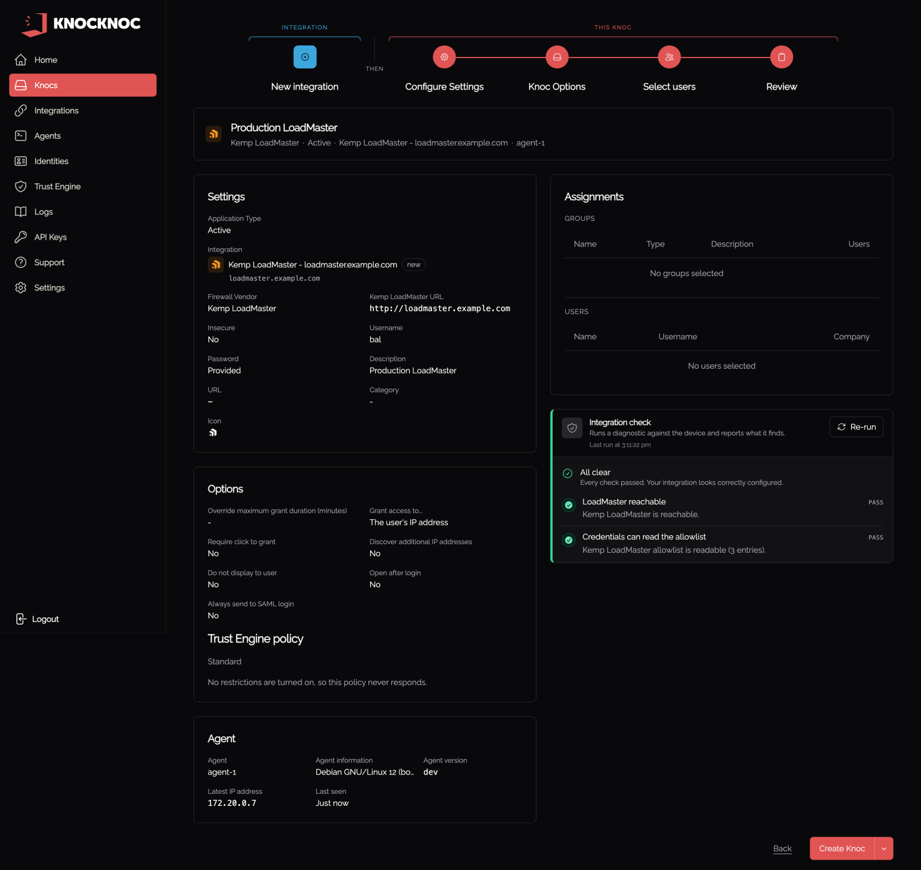Click the Production LoadMaster Kemp icon
Image resolution: width=921 pixels, height=870 pixels.
tap(214, 134)
